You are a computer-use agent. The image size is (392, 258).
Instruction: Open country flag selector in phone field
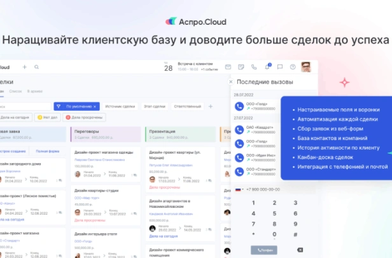(239, 189)
